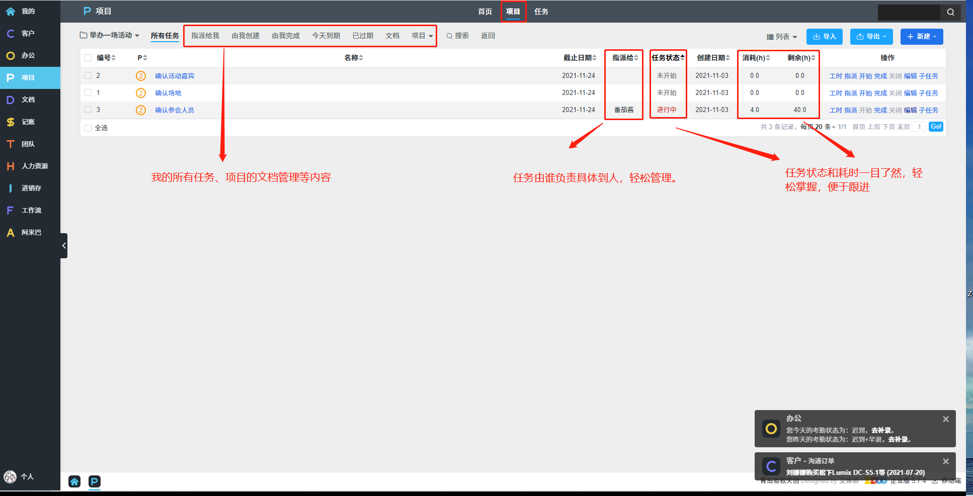Click 编辑 for task 确认活动嘉宾
Screen dimensions: 973x496
click(910, 76)
